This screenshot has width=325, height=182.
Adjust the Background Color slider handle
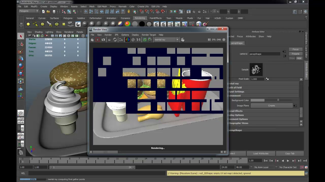pos(278,100)
